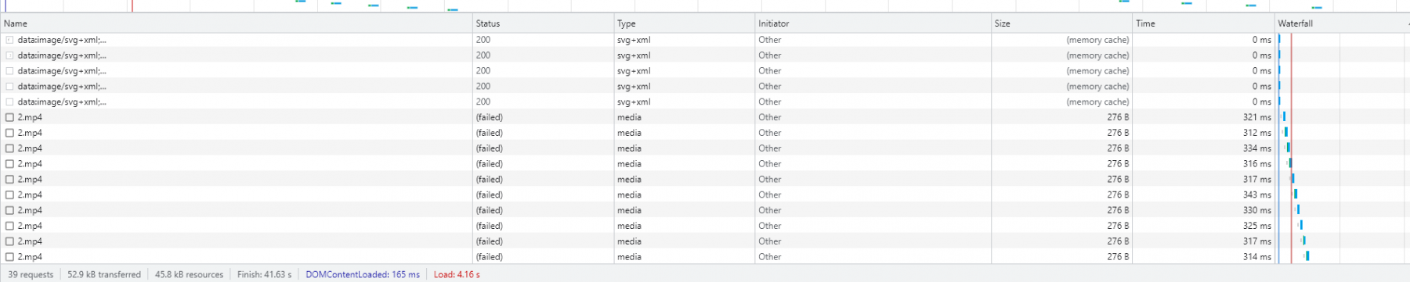Sort requests by the Size column header
1410x282 pixels.
[1061, 23]
